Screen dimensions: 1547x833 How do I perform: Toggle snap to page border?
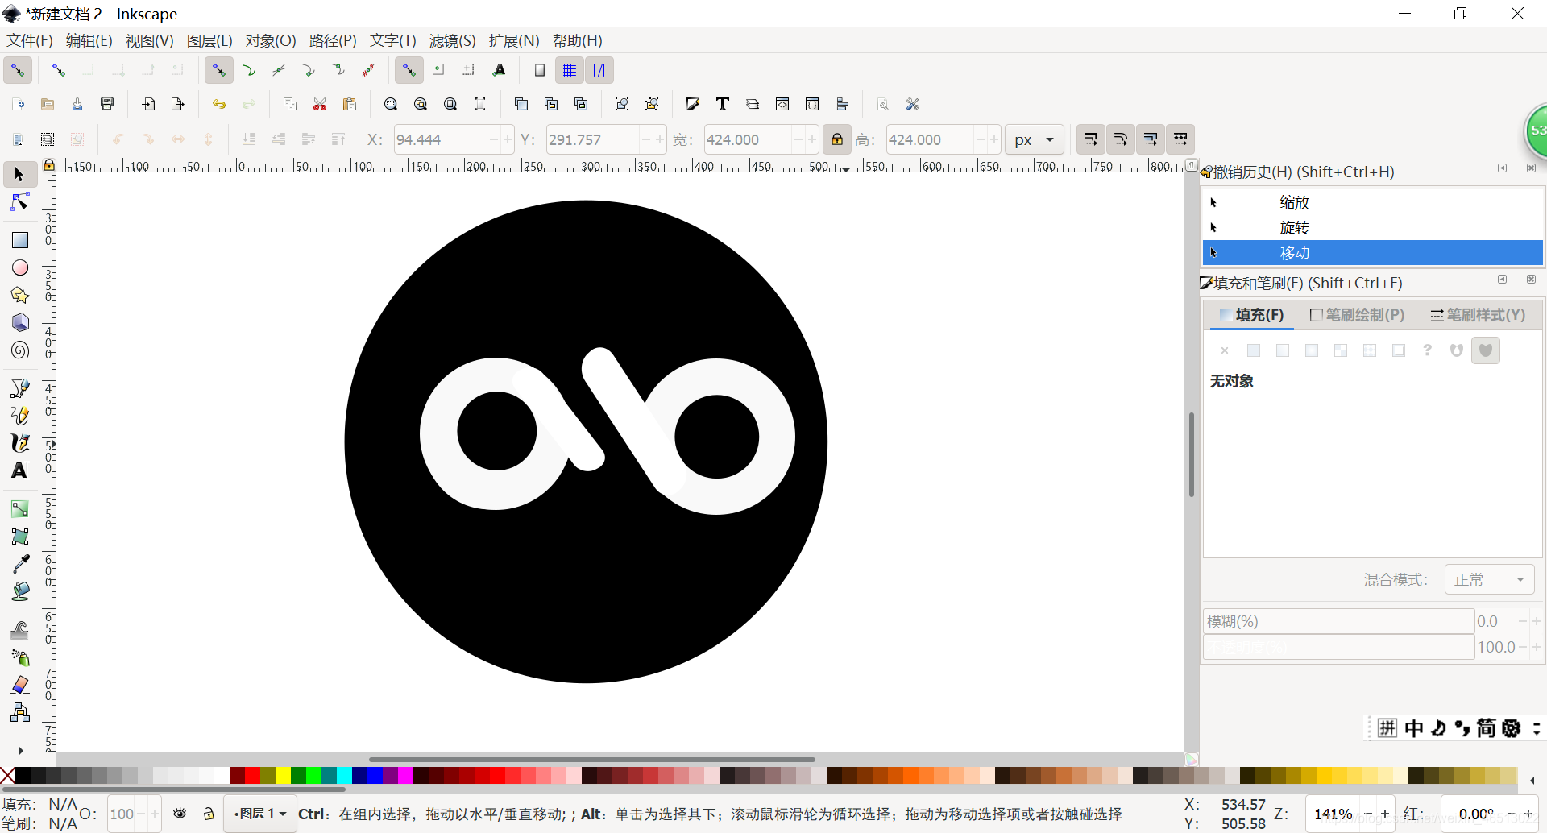click(540, 70)
